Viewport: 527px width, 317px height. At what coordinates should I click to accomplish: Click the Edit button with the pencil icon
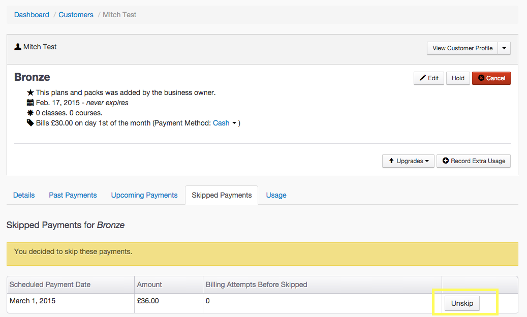[429, 78]
